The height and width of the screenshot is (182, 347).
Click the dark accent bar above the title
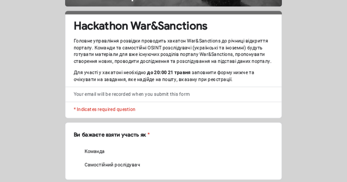point(173,13)
